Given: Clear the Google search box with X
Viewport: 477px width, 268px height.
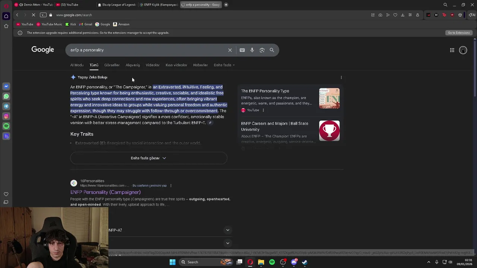Looking at the screenshot, I should pyautogui.click(x=230, y=50).
